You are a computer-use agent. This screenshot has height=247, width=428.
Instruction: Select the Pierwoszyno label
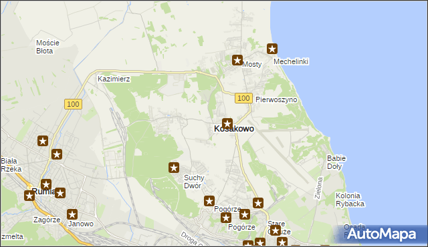[x=276, y=99]
